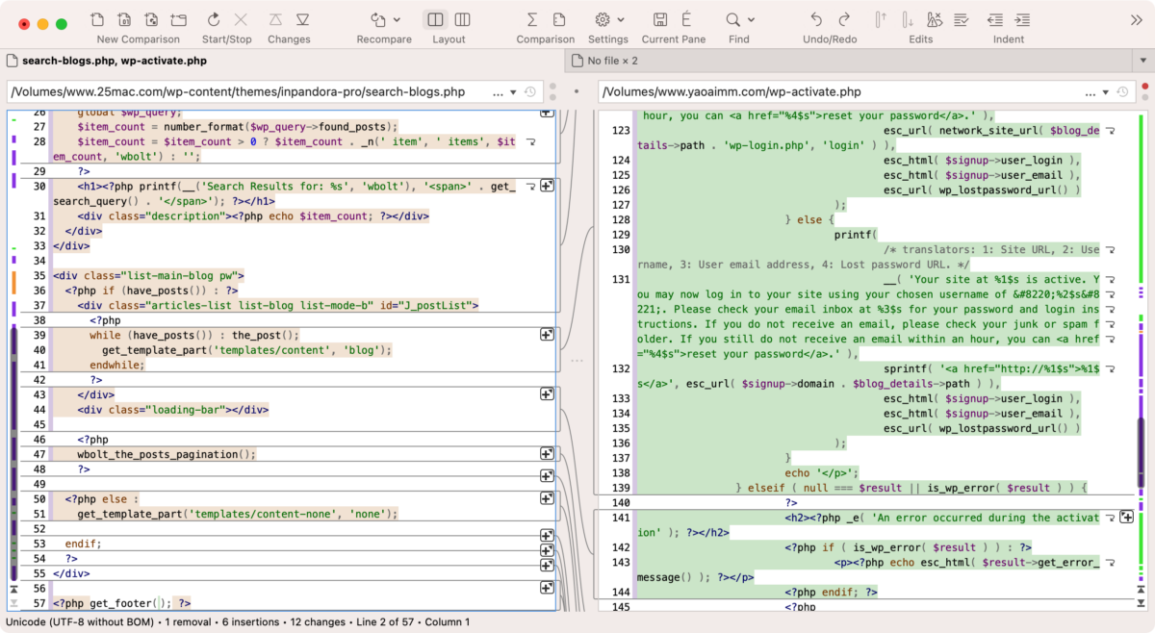Click "wbolt_the_posts_pagination();" on line 47
The width and height of the screenshot is (1155, 633).
167,454
